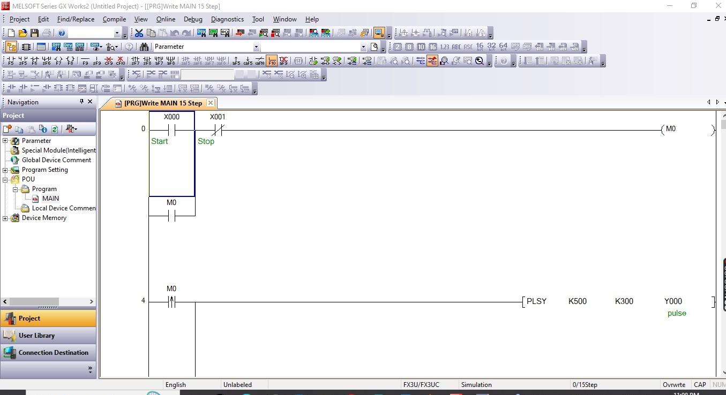This screenshot has width=726, height=395.
Task: Open the Connection Destination view
Action: (x=48, y=353)
